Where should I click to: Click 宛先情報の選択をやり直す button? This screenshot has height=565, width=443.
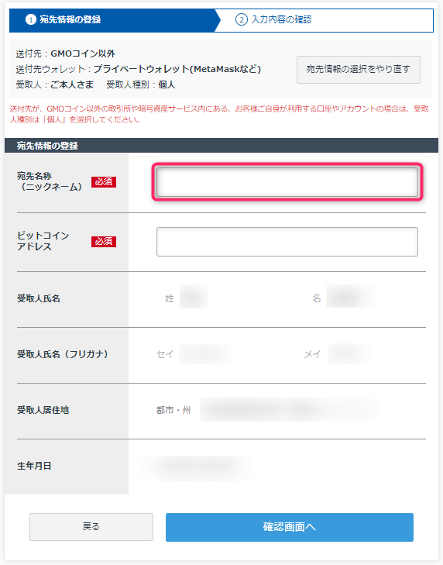(x=359, y=70)
